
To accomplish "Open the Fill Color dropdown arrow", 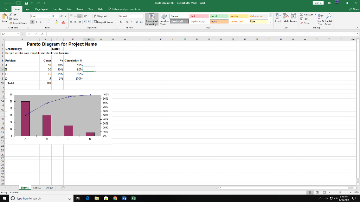I will pos(60,22).
